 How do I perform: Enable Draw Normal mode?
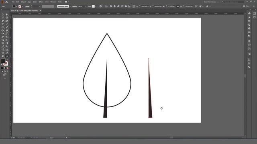(2, 71)
